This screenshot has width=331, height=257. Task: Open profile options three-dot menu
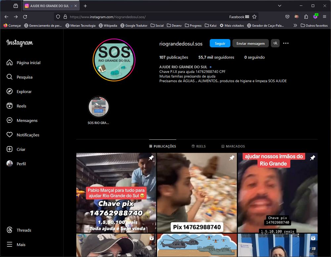286,43
